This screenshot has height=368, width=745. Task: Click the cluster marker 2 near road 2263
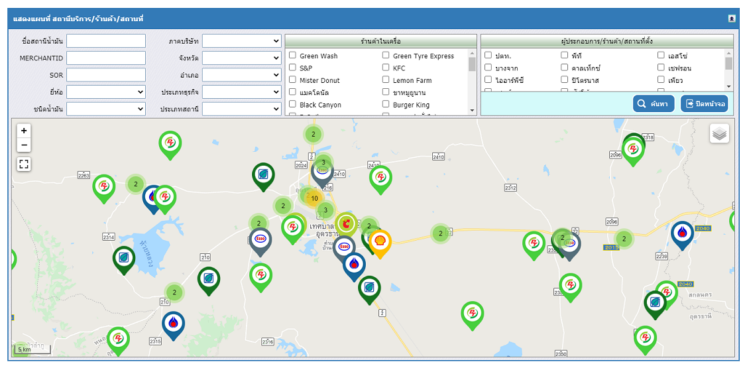(136, 184)
